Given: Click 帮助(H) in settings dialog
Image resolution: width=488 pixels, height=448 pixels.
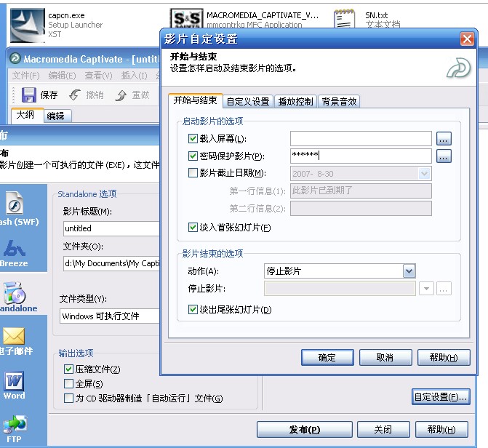Looking at the screenshot, I should (x=444, y=357).
